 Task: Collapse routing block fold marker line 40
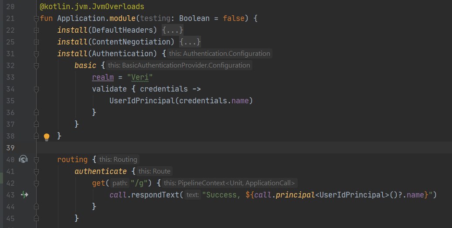click(36, 160)
